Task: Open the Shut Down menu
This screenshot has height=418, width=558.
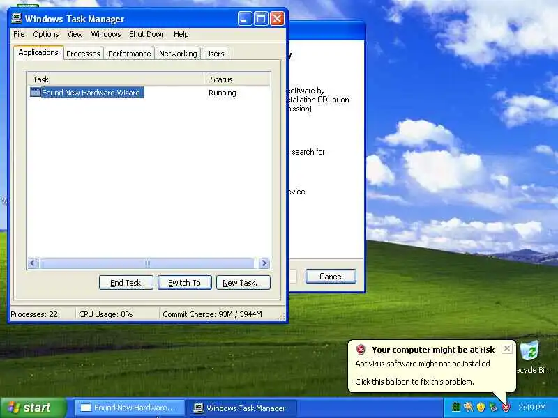Action: click(147, 34)
